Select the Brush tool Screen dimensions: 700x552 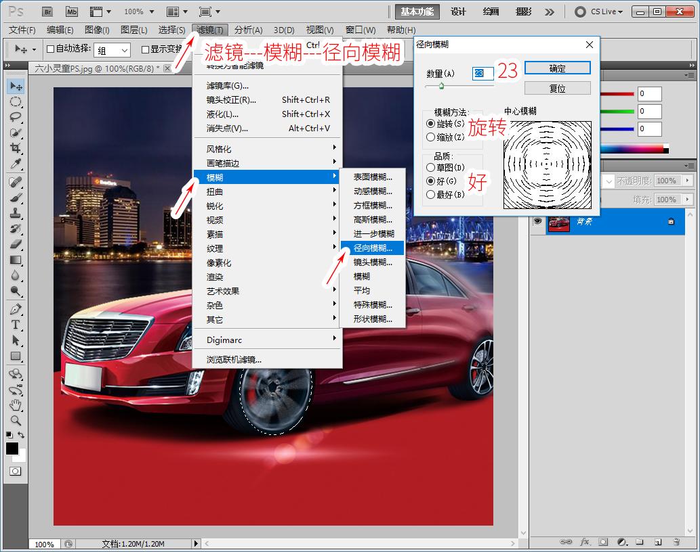pyautogui.click(x=16, y=198)
